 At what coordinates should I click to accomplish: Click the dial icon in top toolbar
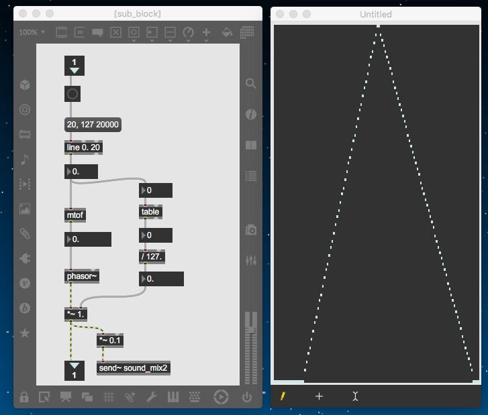(189, 32)
